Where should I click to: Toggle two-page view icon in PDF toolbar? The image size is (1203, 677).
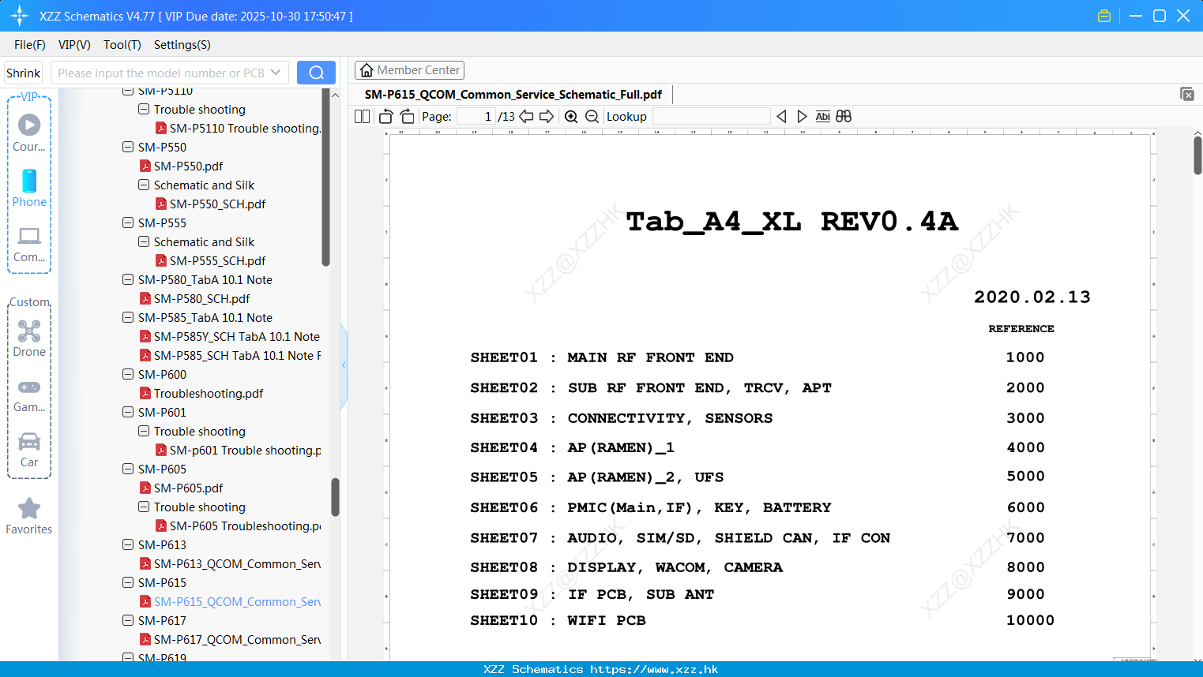tap(362, 116)
